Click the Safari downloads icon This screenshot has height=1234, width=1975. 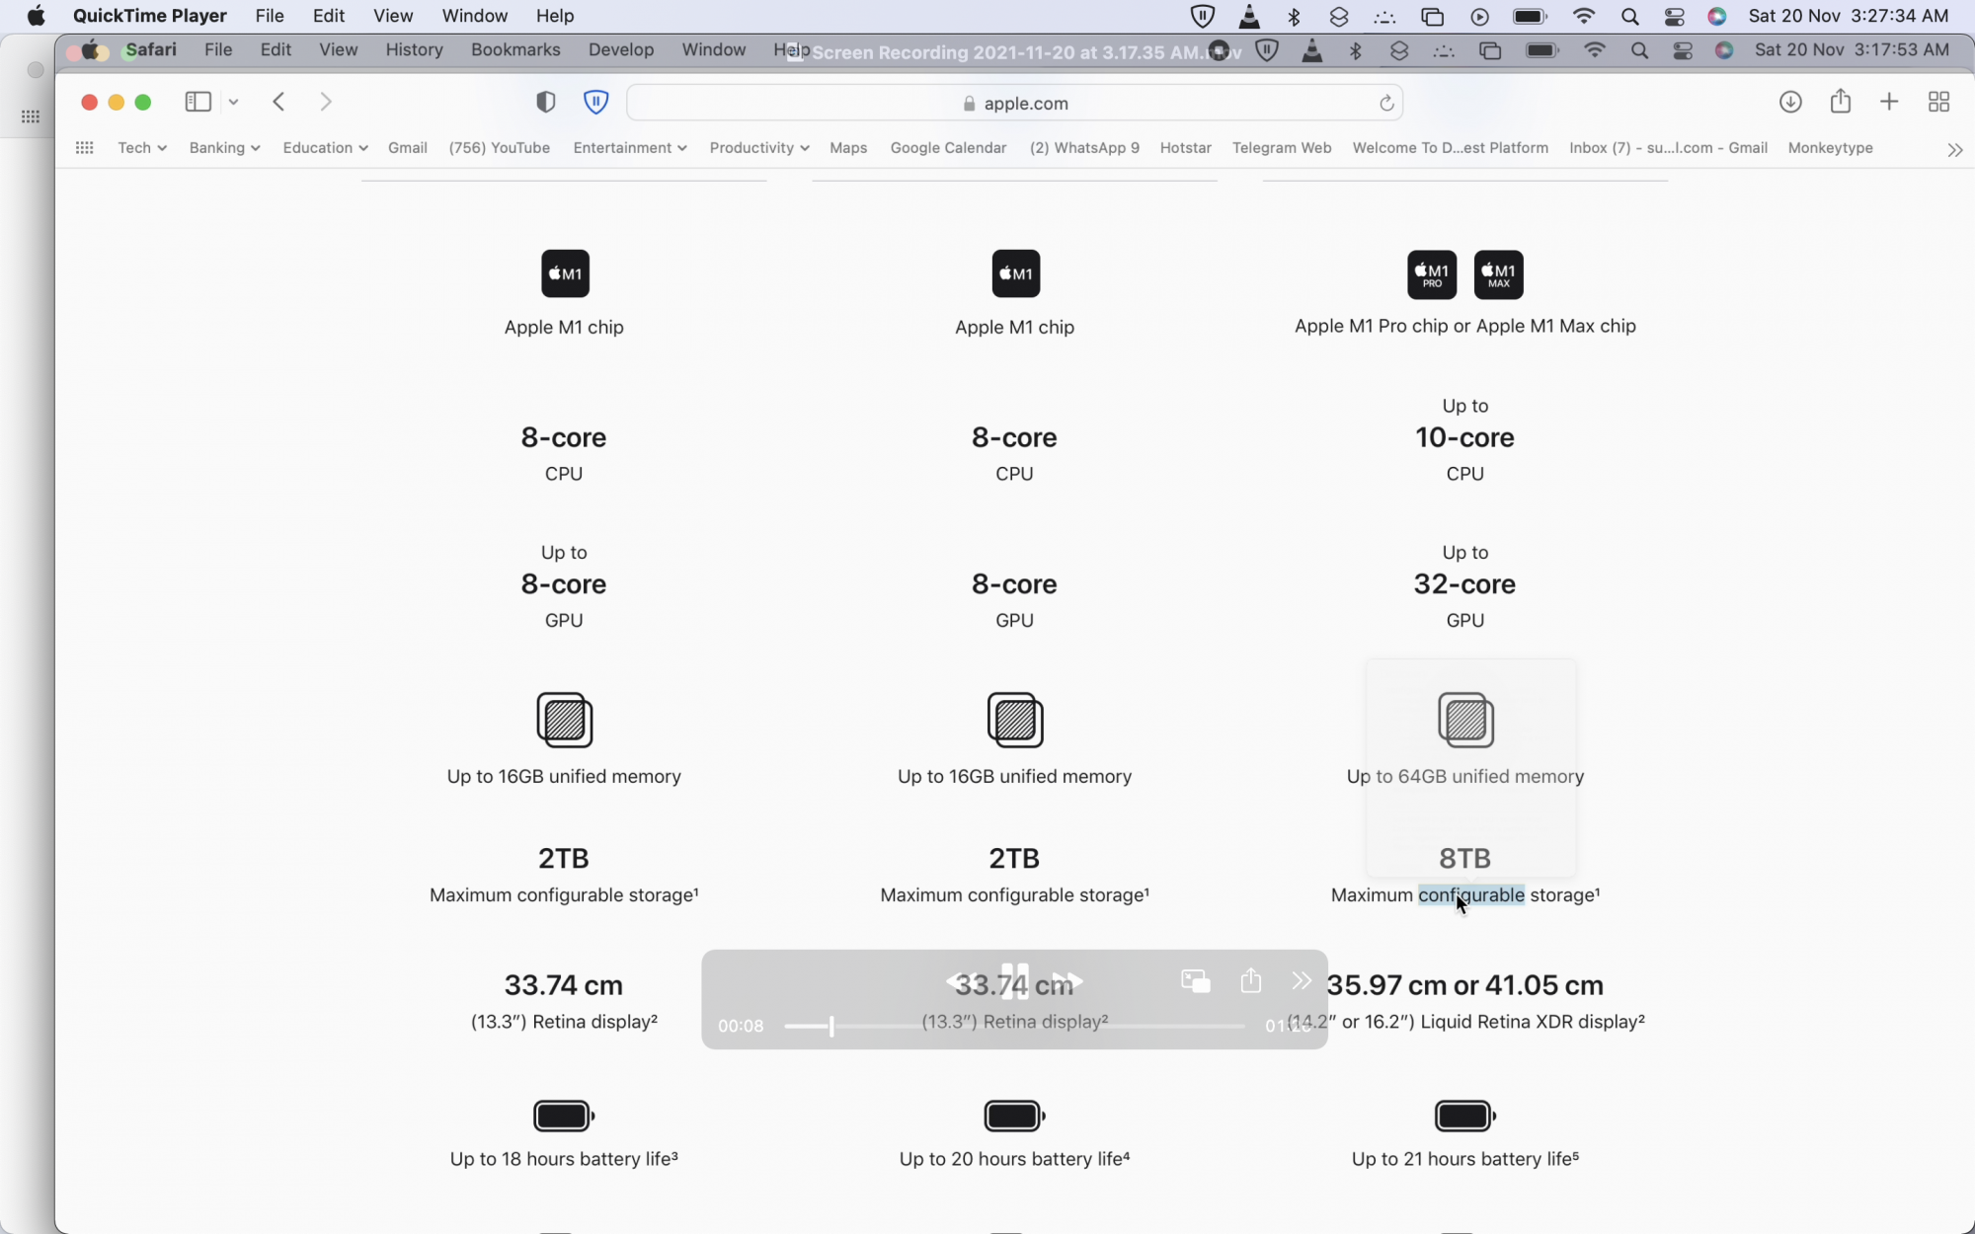click(x=1789, y=102)
